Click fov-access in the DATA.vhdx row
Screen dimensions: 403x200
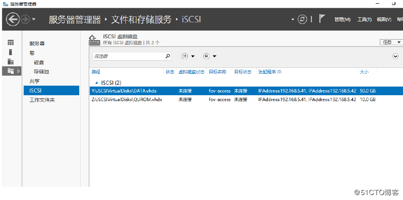(219, 91)
